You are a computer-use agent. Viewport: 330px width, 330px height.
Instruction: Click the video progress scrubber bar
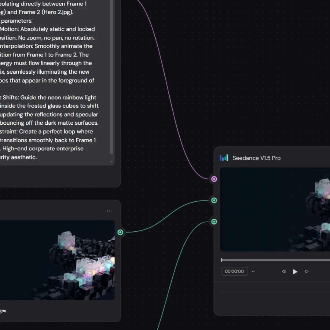click(275, 260)
